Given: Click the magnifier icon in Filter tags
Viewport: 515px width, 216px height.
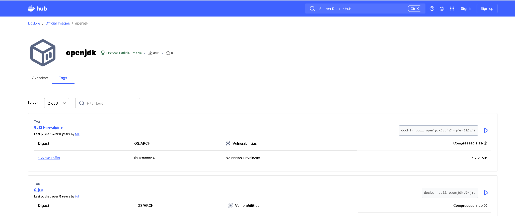Looking at the screenshot, I should (x=82, y=103).
